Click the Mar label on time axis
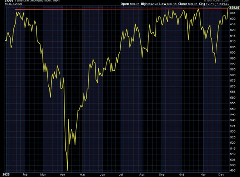240x177 pixels. (x=43, y=174)
